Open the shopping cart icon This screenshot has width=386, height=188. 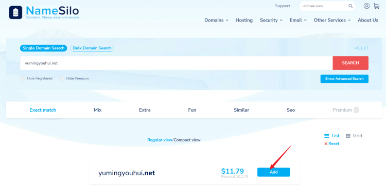(x=376, y=6)
